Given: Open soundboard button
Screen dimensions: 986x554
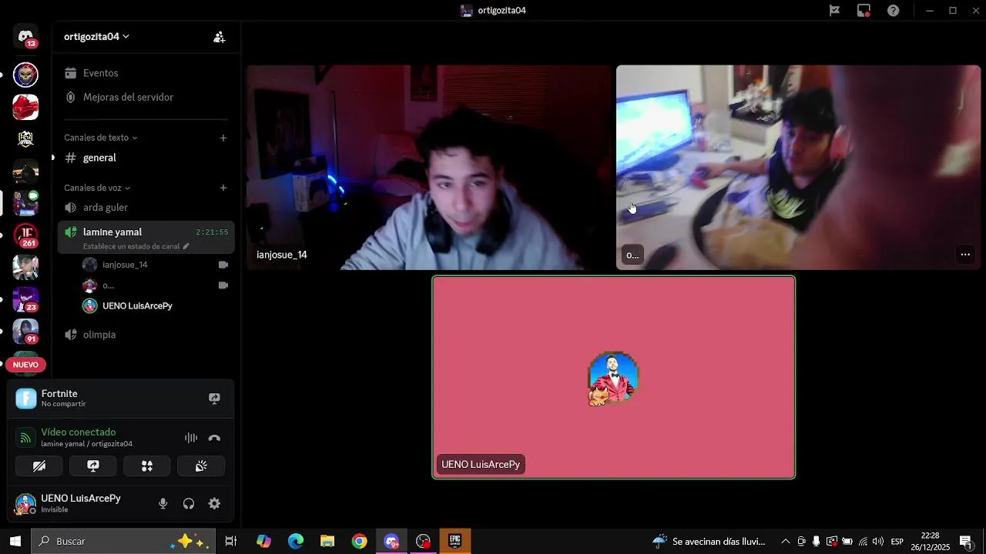Looking at the screenshot, I should pyautogui.click(x=201, y=466).
